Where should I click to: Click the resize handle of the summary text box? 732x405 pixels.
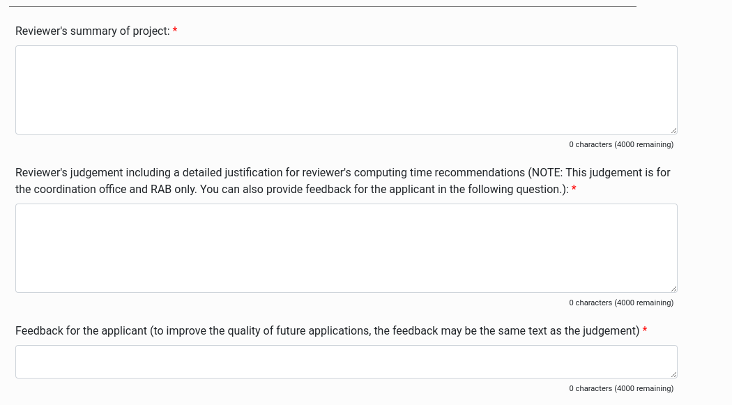[x=673, y=130]
